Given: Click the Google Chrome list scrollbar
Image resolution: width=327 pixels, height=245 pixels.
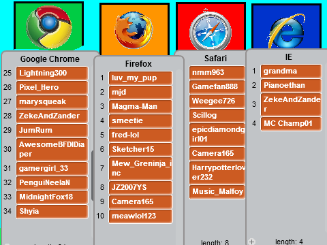Looking at the screenshot, I should (x=93, y=175).
